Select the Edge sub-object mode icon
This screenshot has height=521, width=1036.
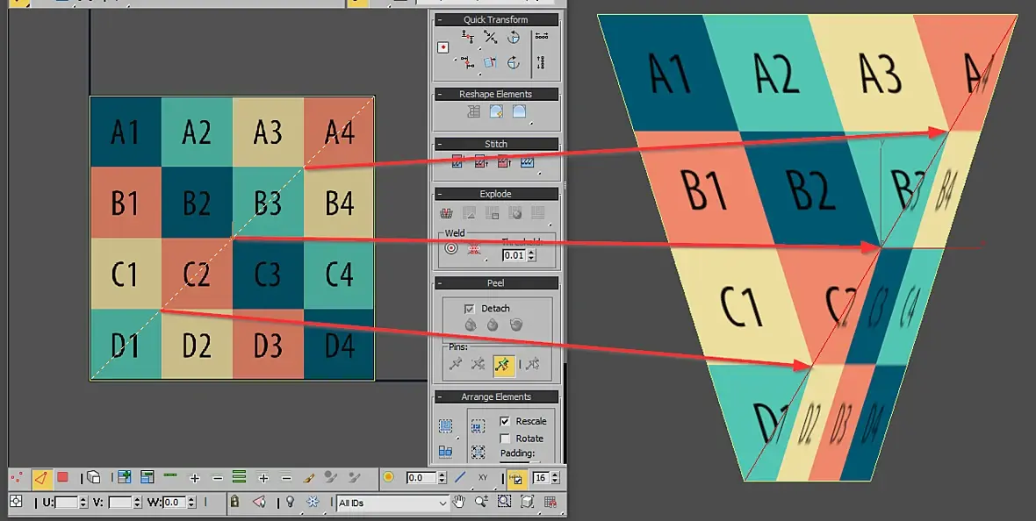41,477
